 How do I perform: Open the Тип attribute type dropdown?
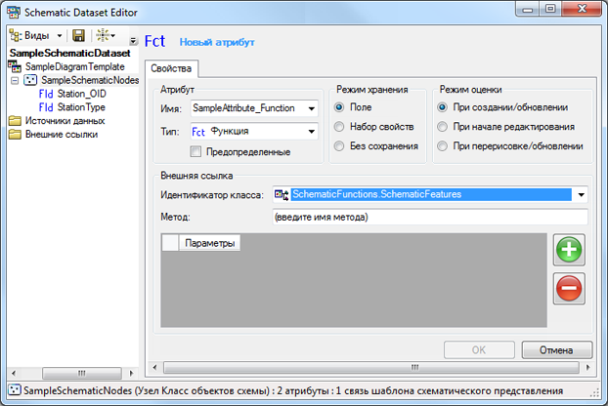tap(312, 132)
